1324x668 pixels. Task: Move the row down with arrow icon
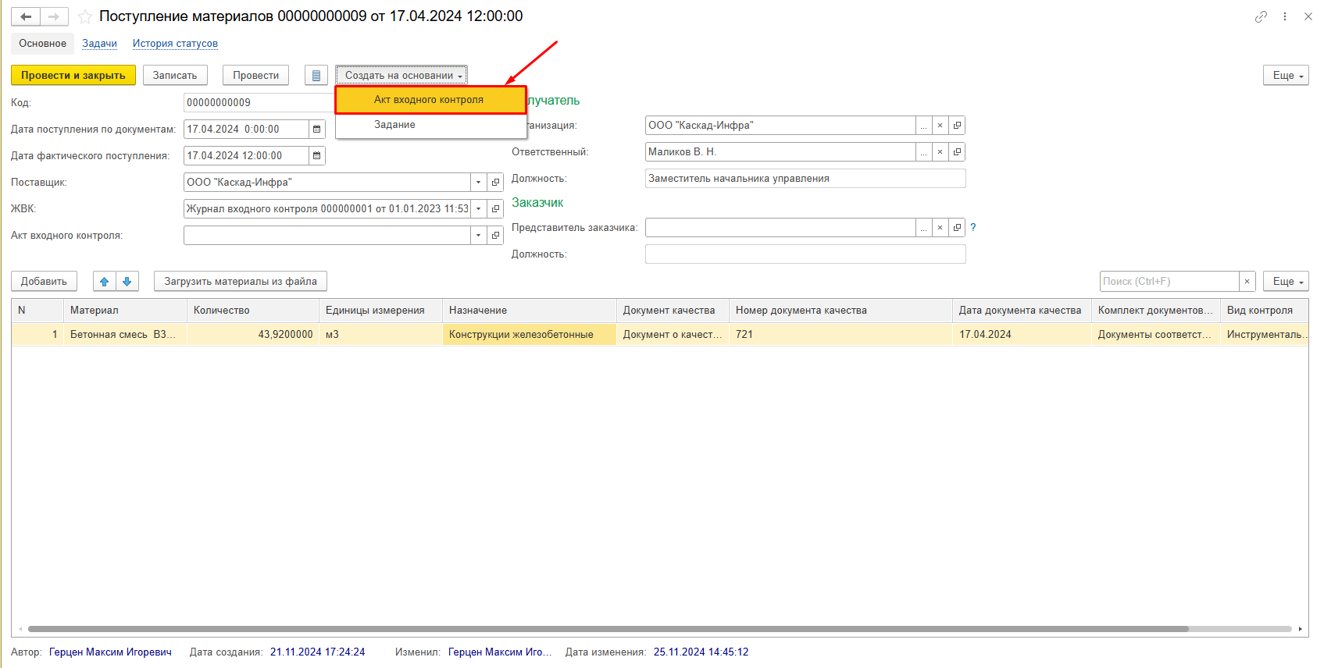click(x=127, y=282)
